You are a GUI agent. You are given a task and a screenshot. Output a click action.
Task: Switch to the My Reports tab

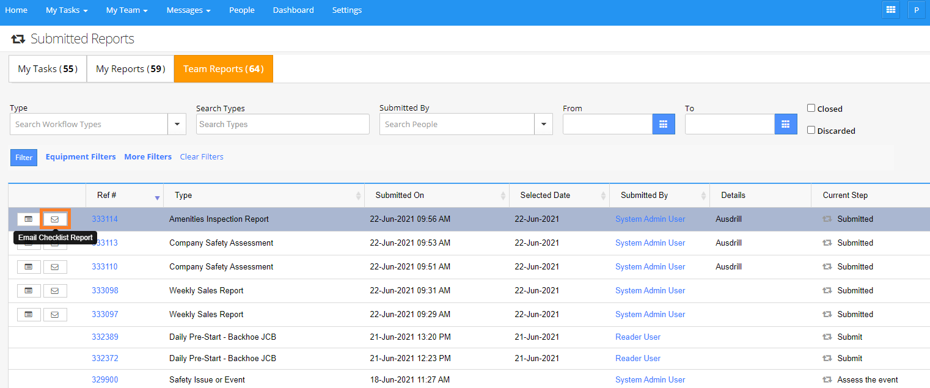[x=130, y=68]
